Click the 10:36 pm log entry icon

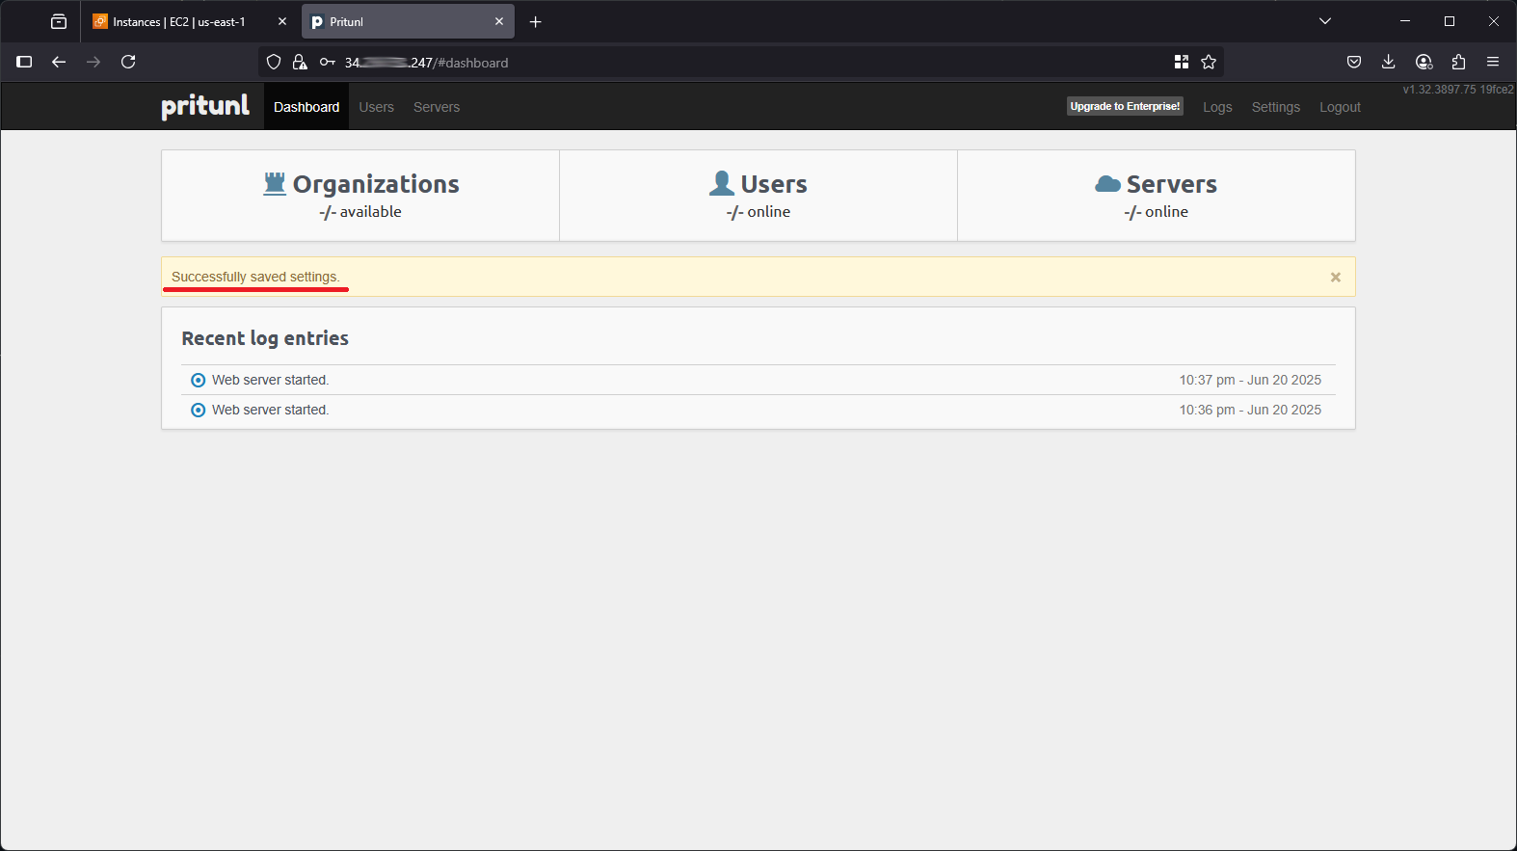click(x=199, y=410)
